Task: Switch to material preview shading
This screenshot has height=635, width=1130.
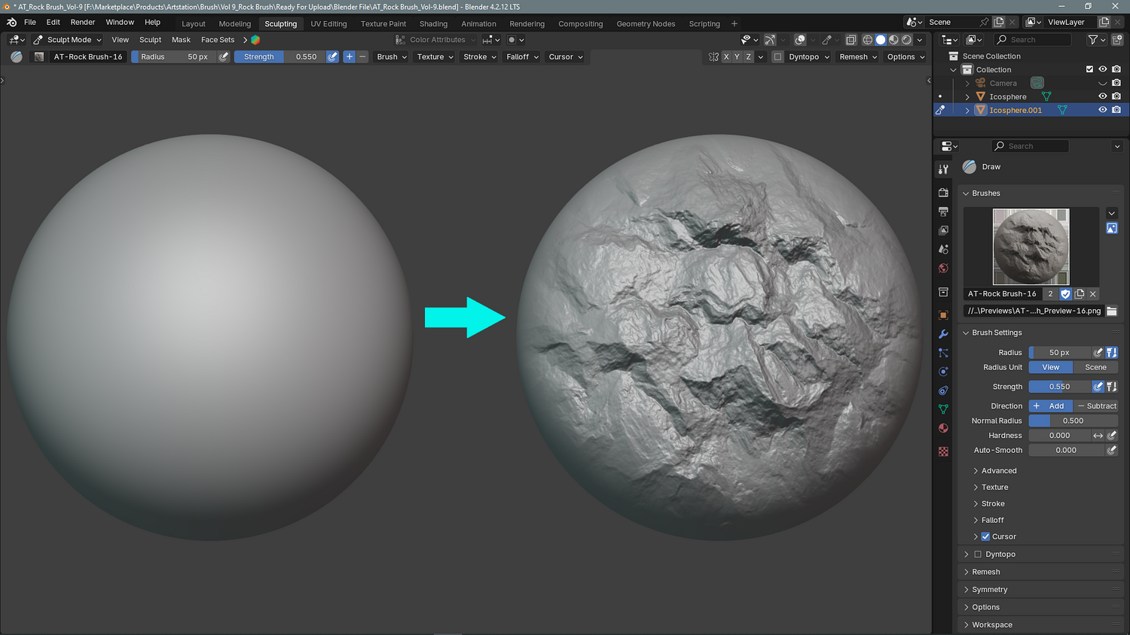Action: point(893,40)
